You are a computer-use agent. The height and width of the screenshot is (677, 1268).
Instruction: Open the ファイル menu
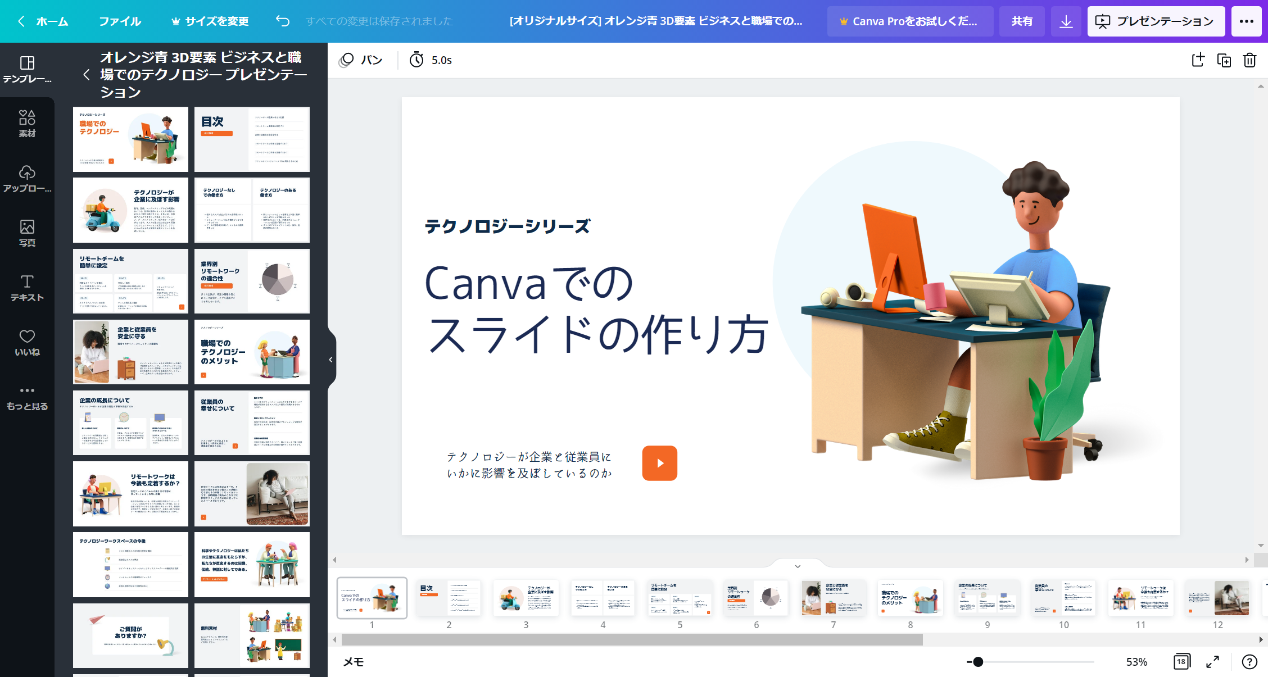120,21
